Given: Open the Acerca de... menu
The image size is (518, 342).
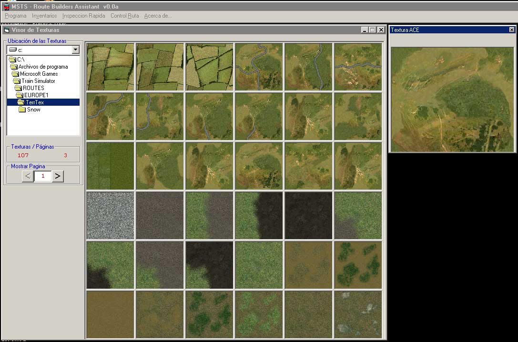Looking at the screenshot, I should click(158, 16).
